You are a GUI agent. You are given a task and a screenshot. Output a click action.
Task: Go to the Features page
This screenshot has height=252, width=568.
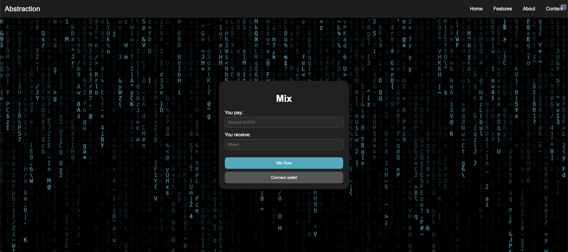coord(502,9)
